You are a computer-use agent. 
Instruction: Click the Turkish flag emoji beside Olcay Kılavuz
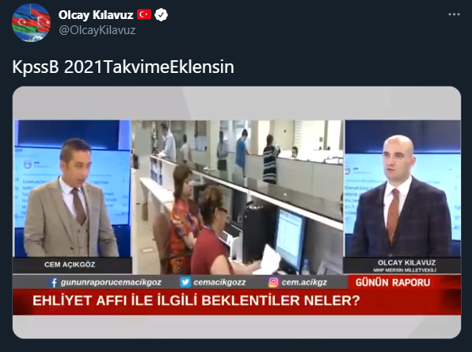coord(144,14)
